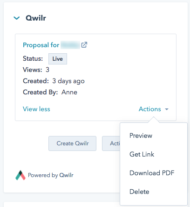Click the partially hidden Acti button
This screenshot has height=207, width=190.
point(111,143)
